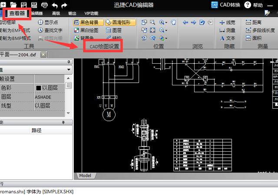Pin the properties panel
This screenshot has height=195, width=278.
tap(69, 62)
